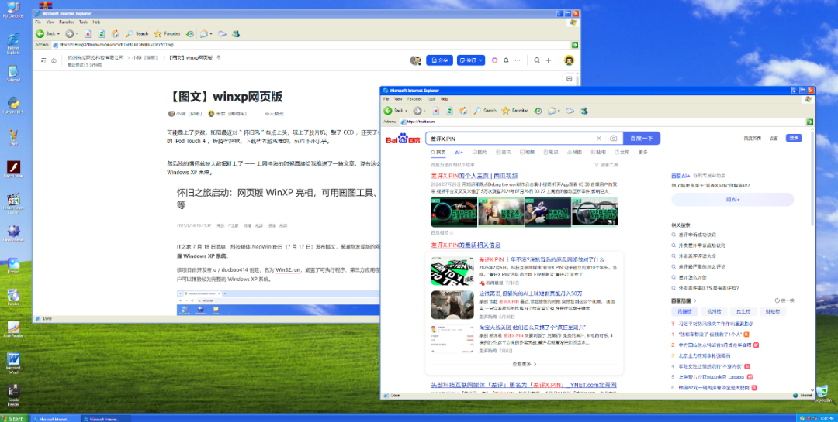This screenshot has height=422, width=838.
Task: Click the 登录 login button on Baidu
Action: [794, 138]
